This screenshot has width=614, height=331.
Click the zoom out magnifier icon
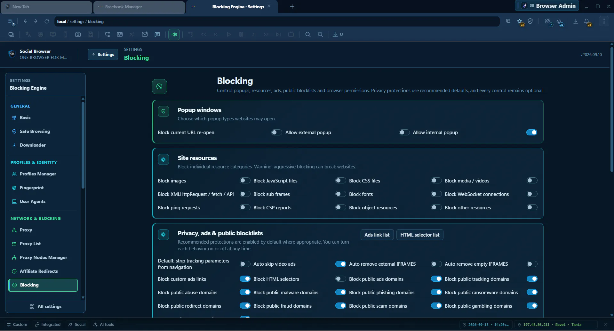pyautogui.click(x=308, y=35)
